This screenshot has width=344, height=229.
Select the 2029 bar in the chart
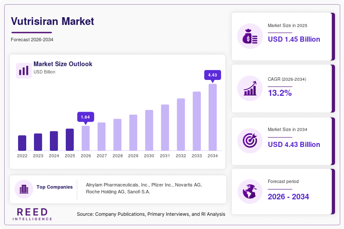(x=133, y=133)
